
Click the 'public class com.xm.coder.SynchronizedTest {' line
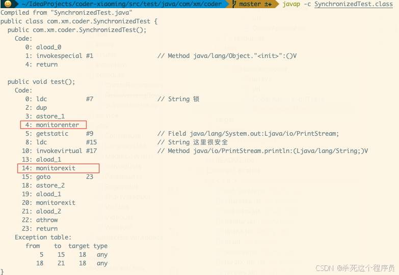(79, 21)
